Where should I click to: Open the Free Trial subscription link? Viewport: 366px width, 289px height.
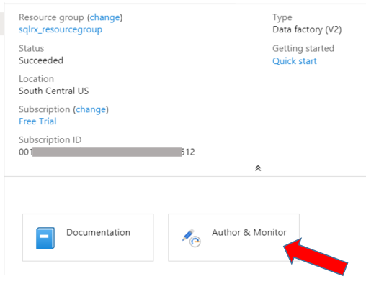pyautogui.click(x=37, y=121)
